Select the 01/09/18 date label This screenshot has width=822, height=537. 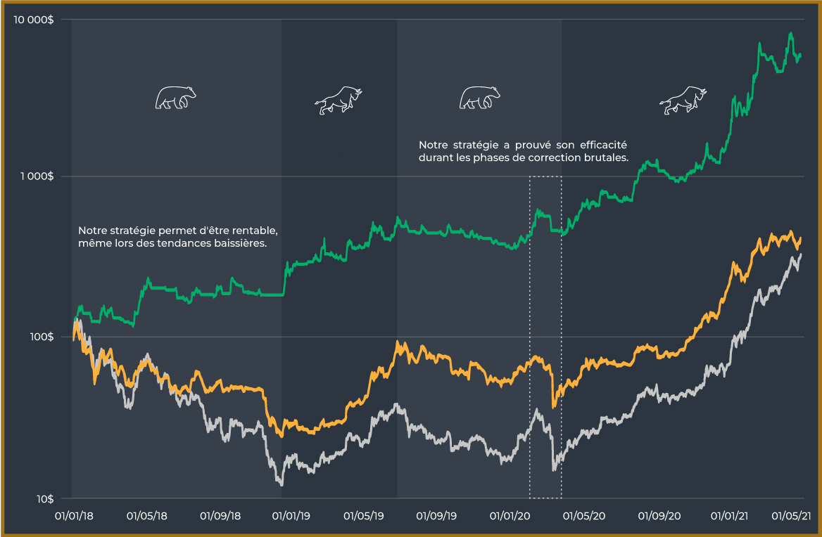pos(220,515)
